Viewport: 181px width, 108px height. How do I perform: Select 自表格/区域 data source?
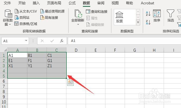(26, 24)
